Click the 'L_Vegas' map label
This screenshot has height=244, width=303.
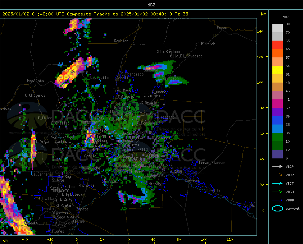pos(43,142)
